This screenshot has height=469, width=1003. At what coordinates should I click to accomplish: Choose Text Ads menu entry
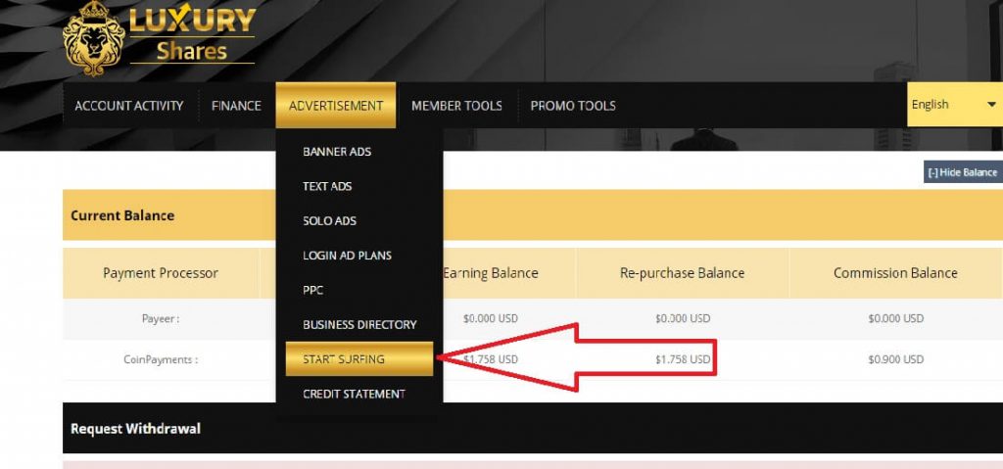pyautogui.click(x=327, y=186)
